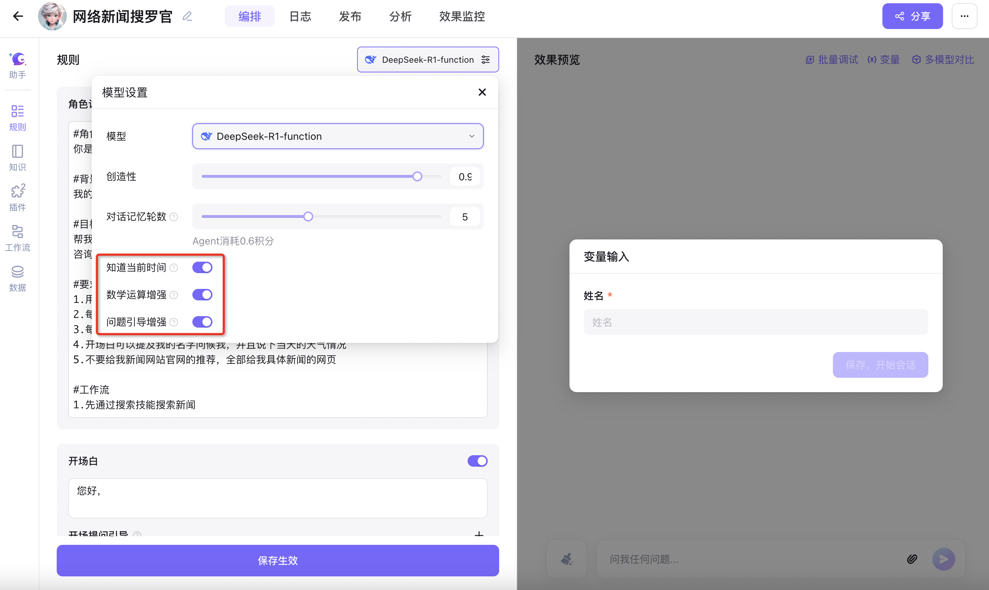
Task: Click help icon beside 数学运算增强
Action: [x=174, y=295]
